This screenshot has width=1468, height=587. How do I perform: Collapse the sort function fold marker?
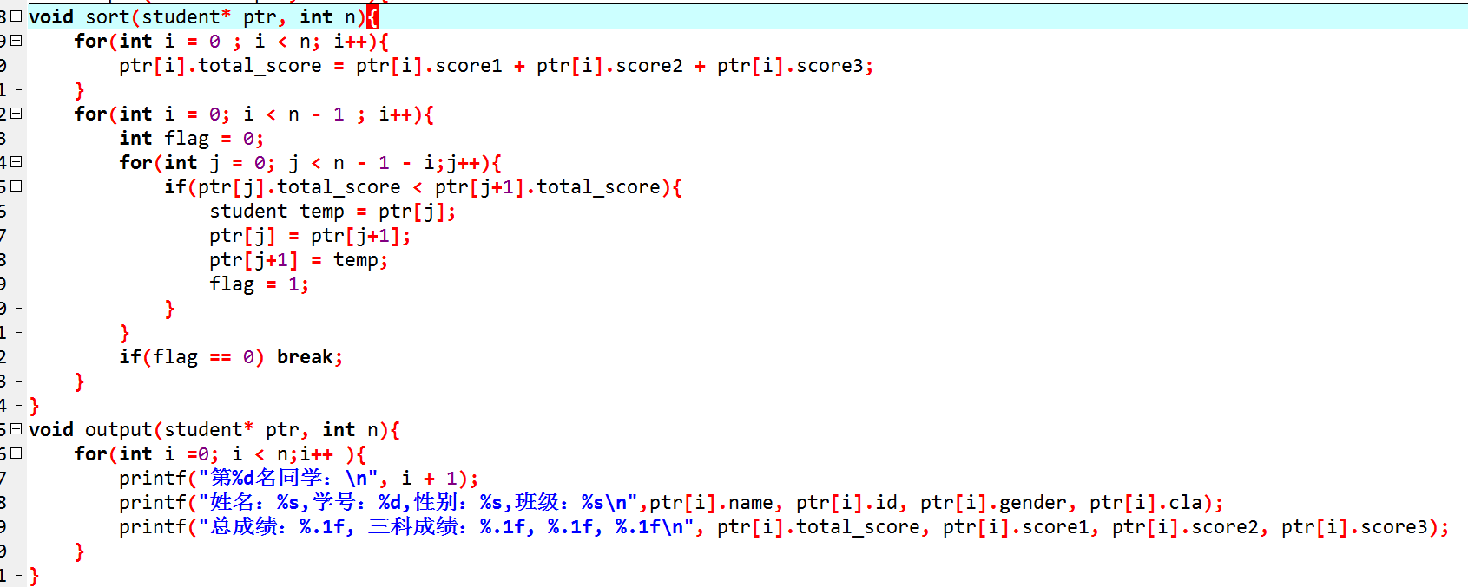point(16,16)
